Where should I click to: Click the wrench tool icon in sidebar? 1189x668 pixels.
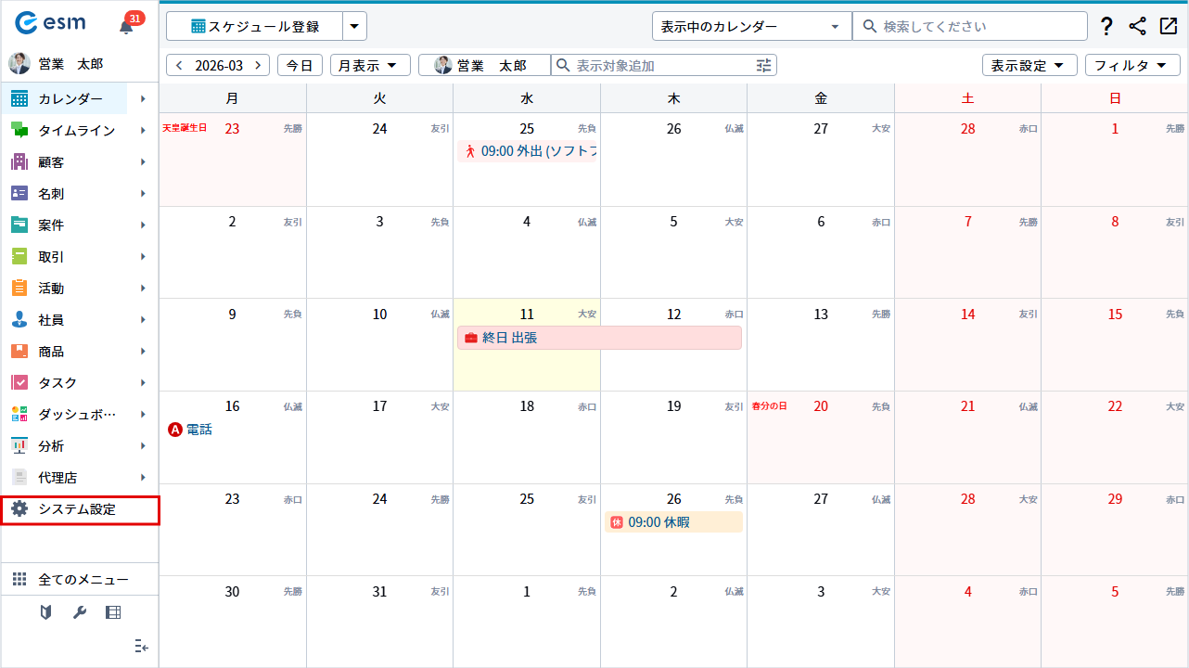click(80, 612)
